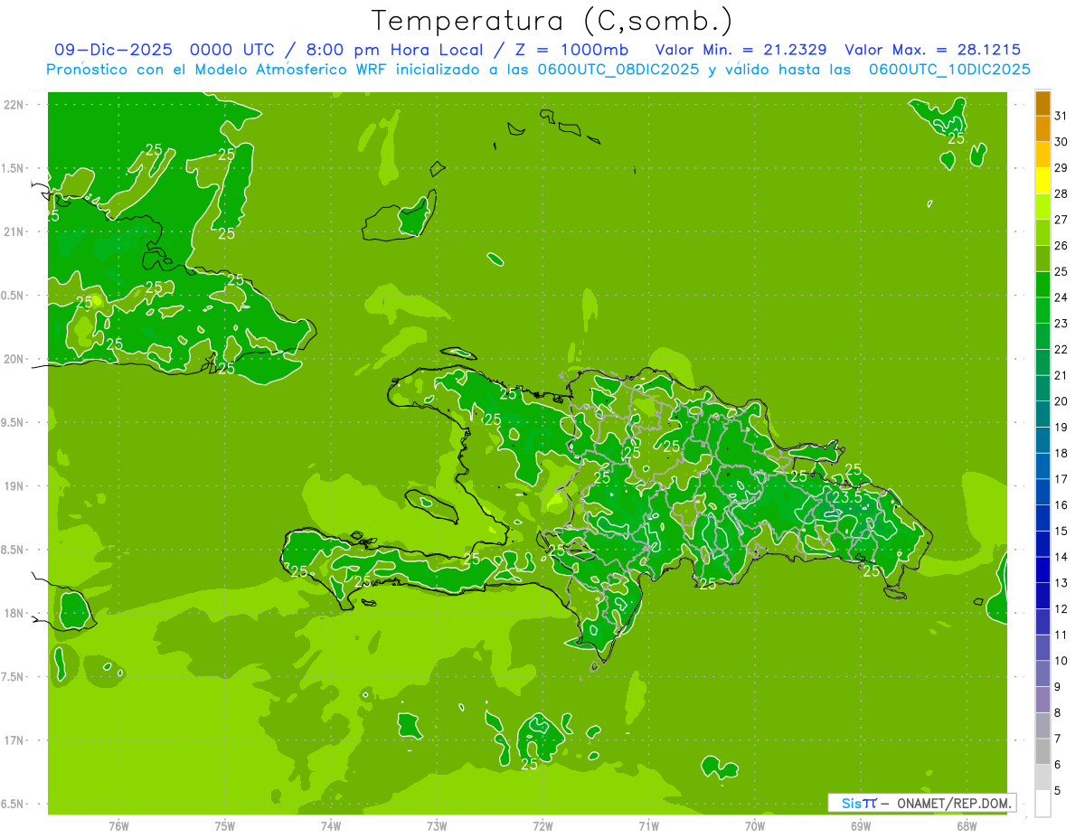Click the legend value 10
This screenshot has width=1085, height=838.
tap(1061, 661)
